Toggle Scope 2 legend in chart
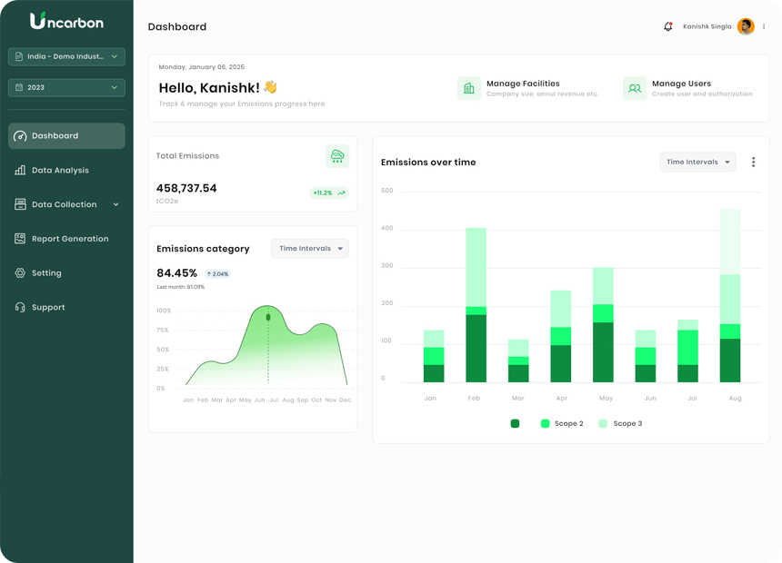782x563 pixels. pyautogui.click(x=561, y=424)
